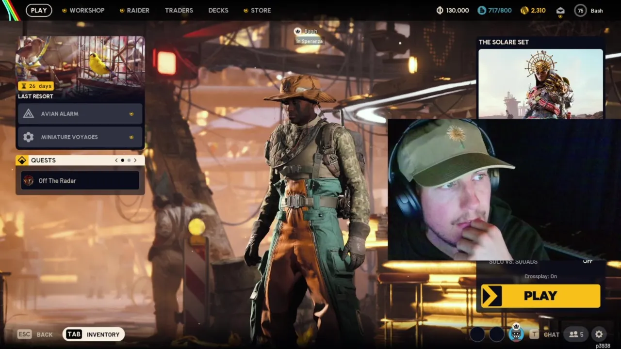Click the QUESTS diamond icon

22,160
